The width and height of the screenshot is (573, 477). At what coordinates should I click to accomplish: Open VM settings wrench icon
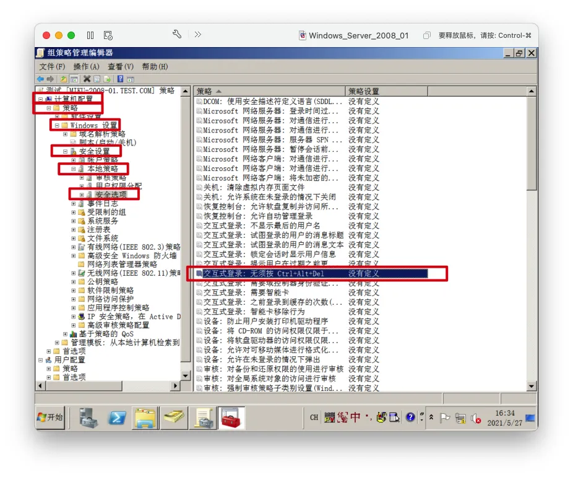coord(177,35)
